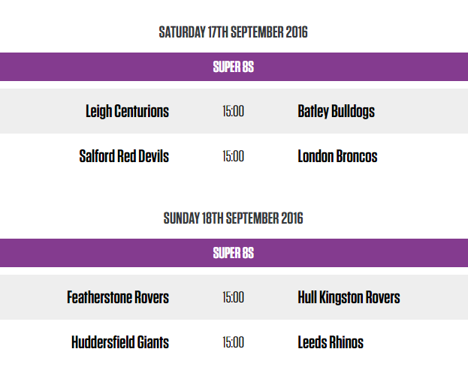
Task: Click the 15:00 time for Leigh Centurions match
Action: point(233,112)
